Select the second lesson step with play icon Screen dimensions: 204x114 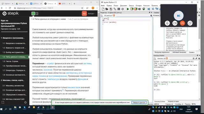[x=37, y=13]
